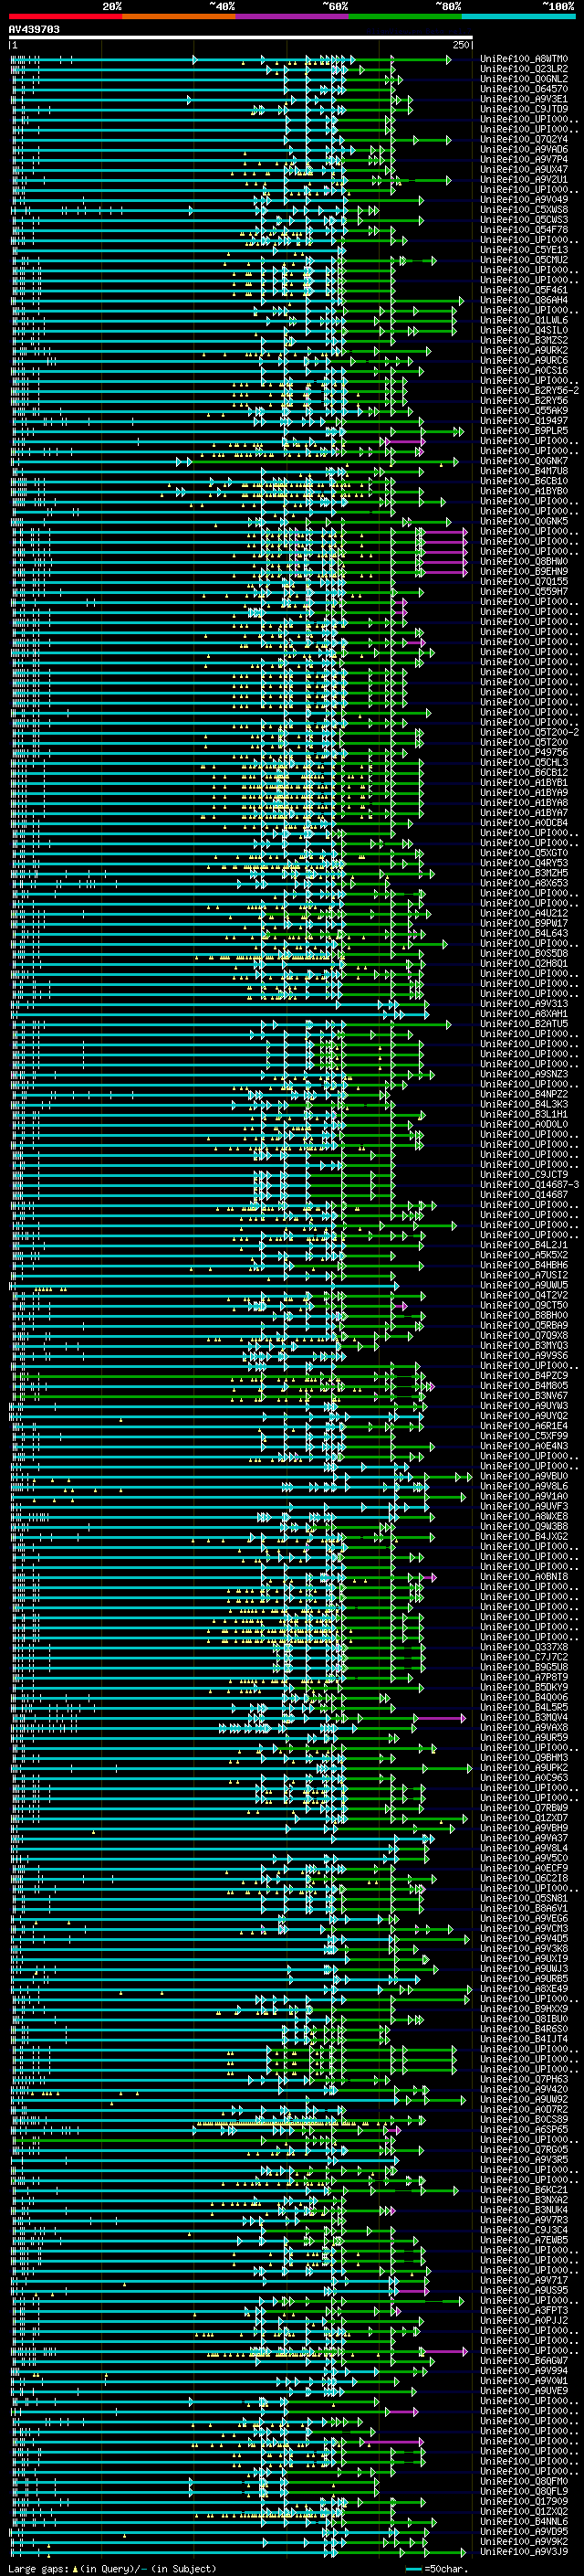
Task: Select hit label UniRef100_Q7PH63
Action: tap(524, 2078)
